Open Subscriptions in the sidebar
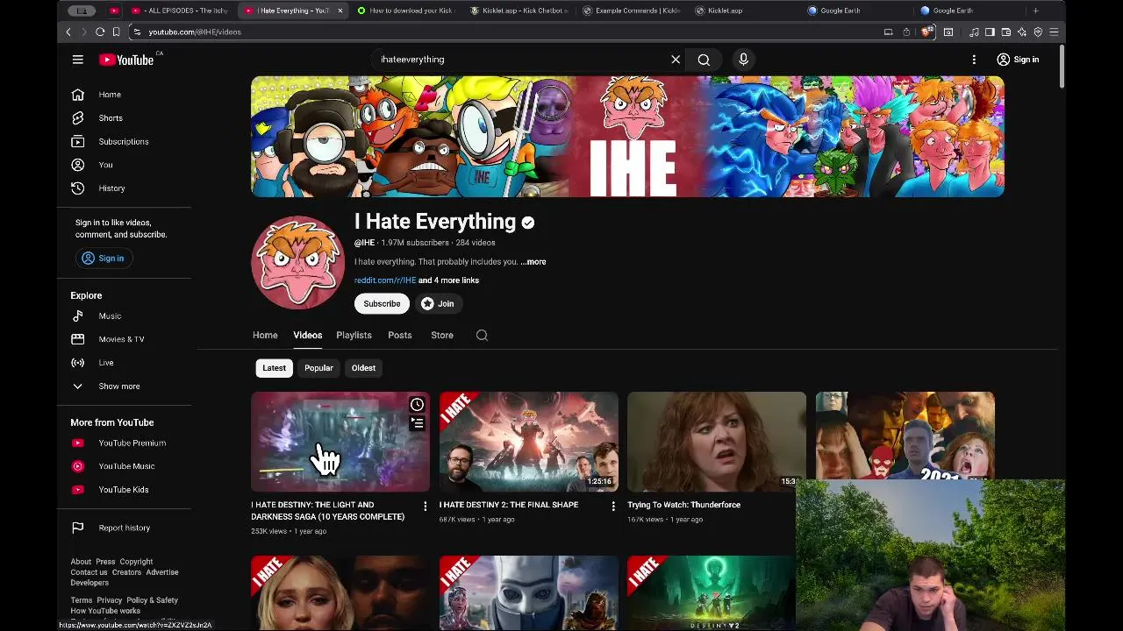This screenshot has width=1123, height=631. tap(124, 141)
